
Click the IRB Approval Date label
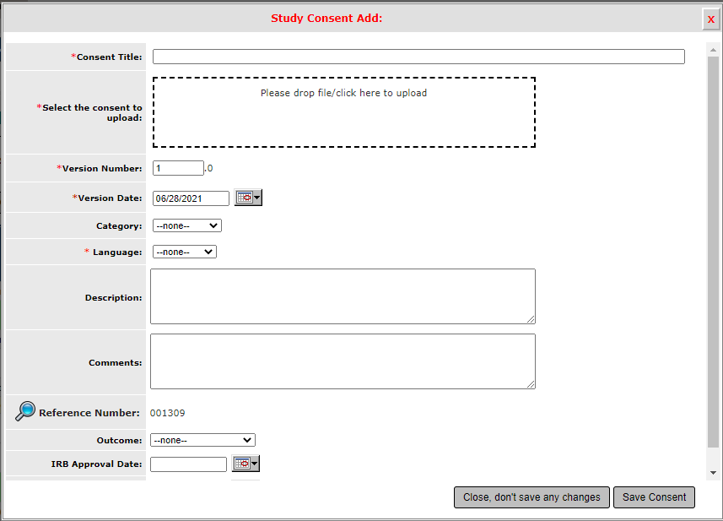point(96,464)
